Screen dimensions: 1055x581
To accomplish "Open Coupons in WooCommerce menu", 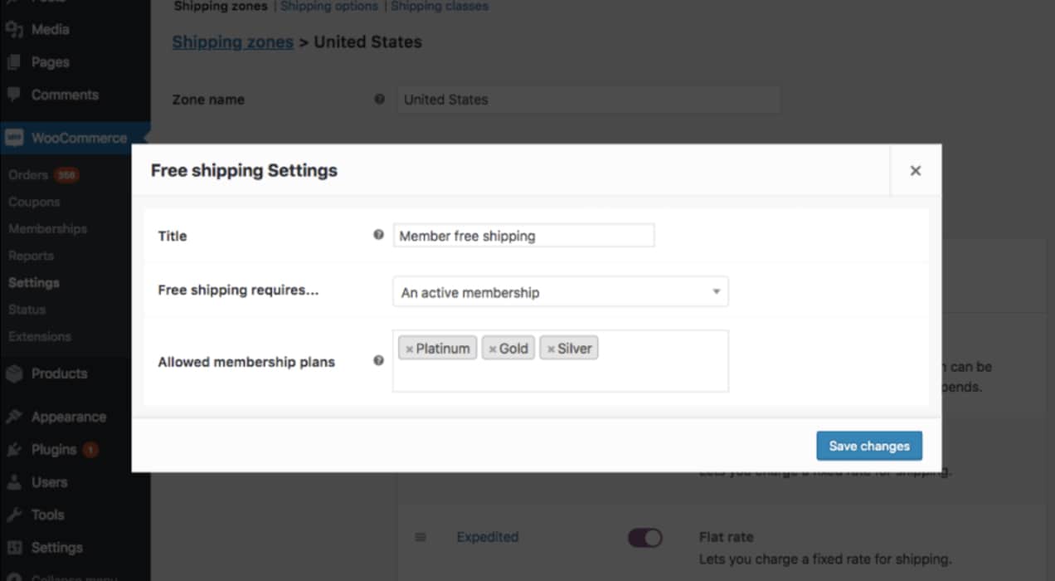I will pyautogui.click(x=34, y=202).
